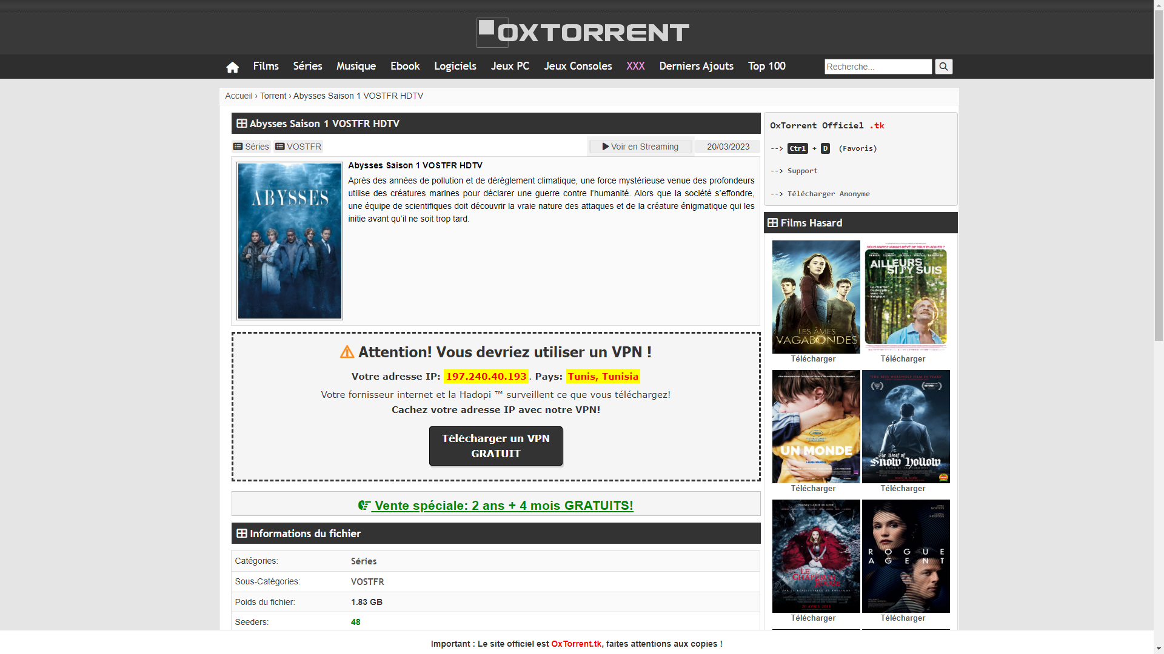1164x654 pixels.
Task: Click the highlighted IP address 197.240.40.193
Action: (x=486, y=377)
